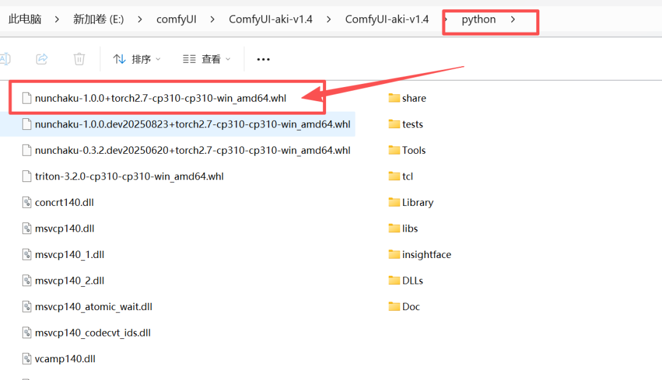Click the Share toolbar icon

coord(42,59)
